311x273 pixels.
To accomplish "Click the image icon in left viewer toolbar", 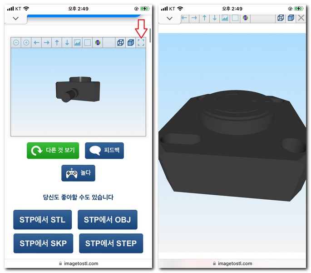I will point(77,43).
